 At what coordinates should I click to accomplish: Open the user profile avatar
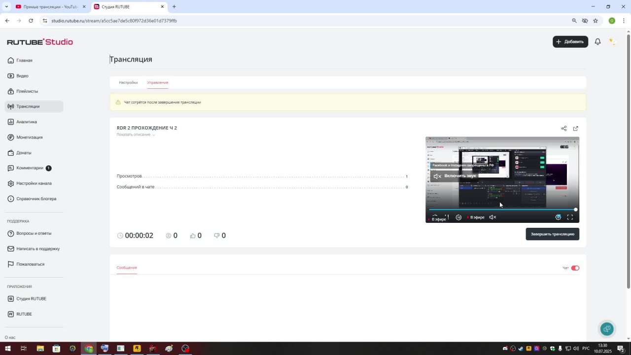[x=612, y=42]
